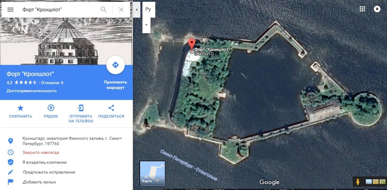
Task: Show imagery photo strip thumbnails
Action: pyautogui.click(x=372, y=182)
